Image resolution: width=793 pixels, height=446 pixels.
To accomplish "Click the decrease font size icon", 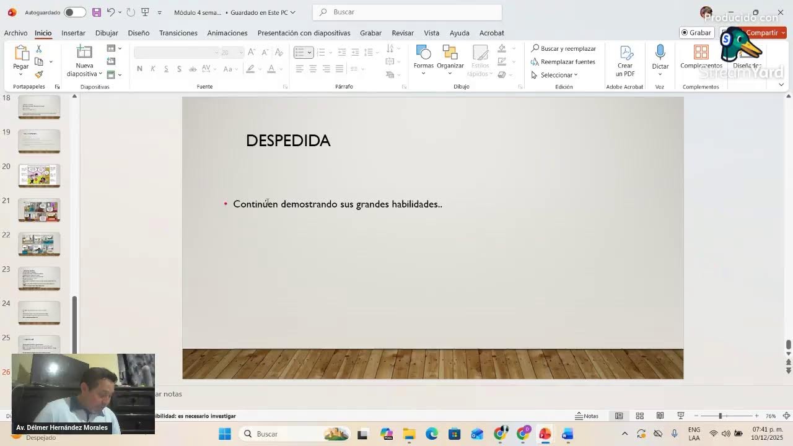I will (x=265, y=52).
